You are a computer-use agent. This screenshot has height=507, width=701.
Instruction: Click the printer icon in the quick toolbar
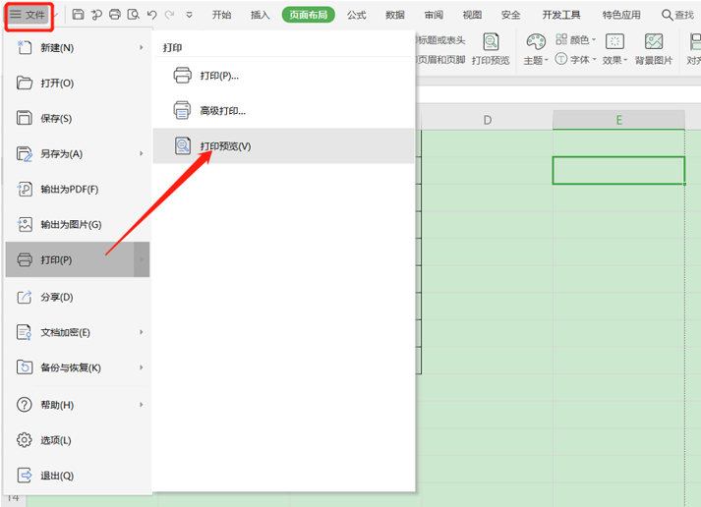tap(115, 15)
